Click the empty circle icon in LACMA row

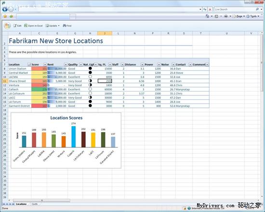(x=90, y=77)
